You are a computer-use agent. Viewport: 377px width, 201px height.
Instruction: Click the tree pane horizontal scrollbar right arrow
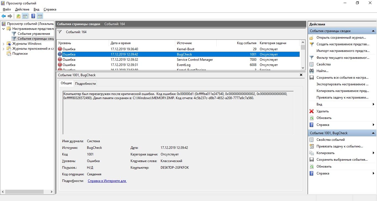pos(51,192)
